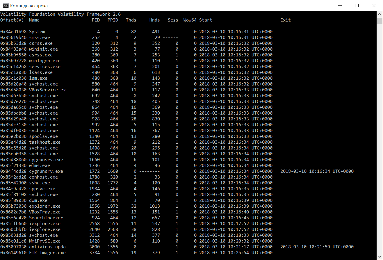The height and width of the screenshot is (260, 383).
Task: Click the explorer.exe process name
Action: 45,206
